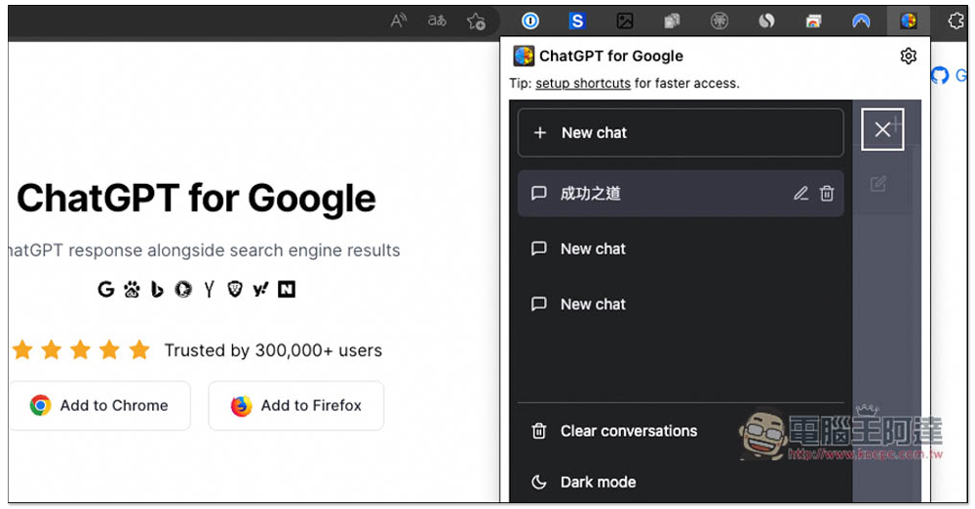Open the rainbow window extension icon

[813, 21]
